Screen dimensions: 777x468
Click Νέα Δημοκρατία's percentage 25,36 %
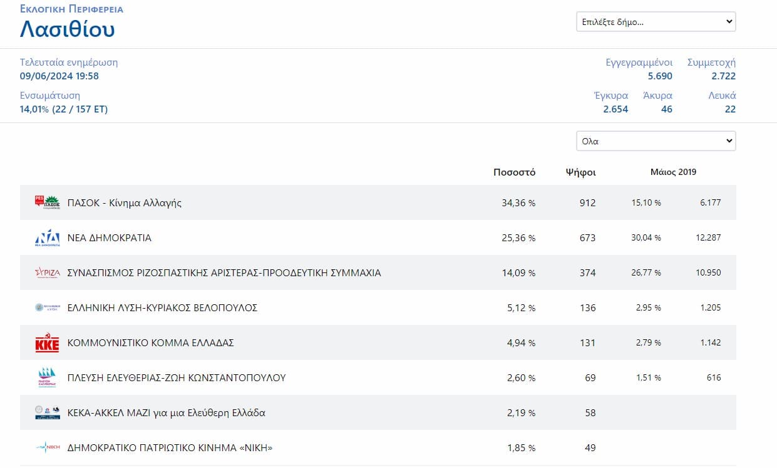click(x=518, y=238)
